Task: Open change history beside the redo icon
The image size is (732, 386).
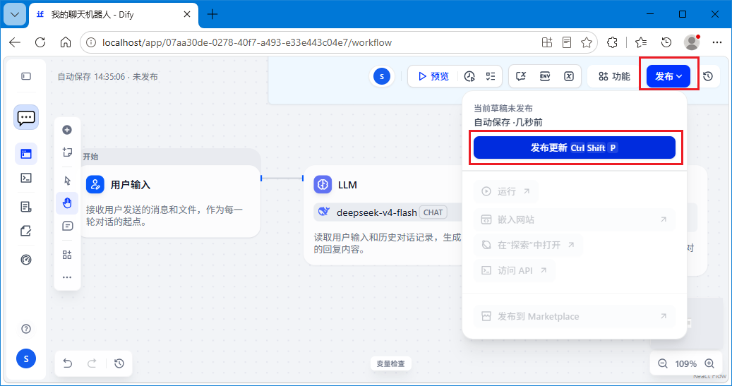Action: click(x=119, y=363)
